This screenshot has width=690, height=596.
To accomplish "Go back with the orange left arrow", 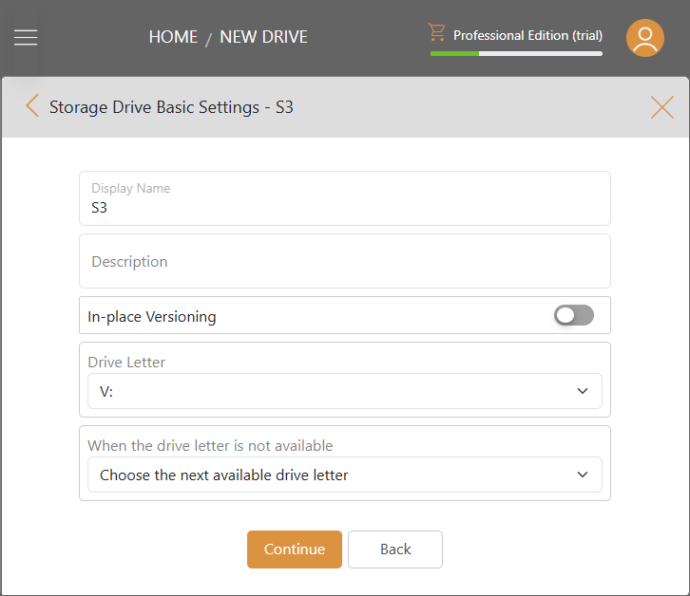I will click(32, 105).
